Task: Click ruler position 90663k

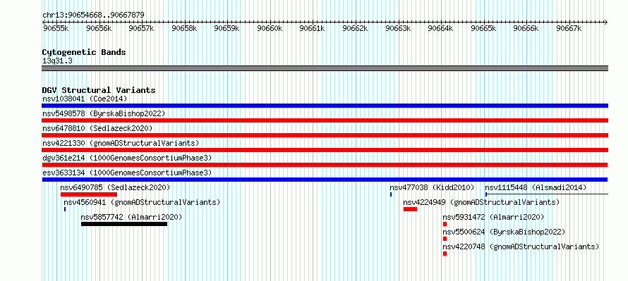Action: (x=398, y=28)
